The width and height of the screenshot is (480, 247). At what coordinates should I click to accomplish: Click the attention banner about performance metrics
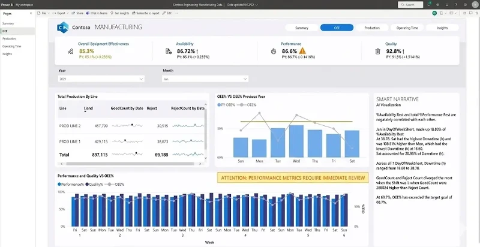click(293, 178)
